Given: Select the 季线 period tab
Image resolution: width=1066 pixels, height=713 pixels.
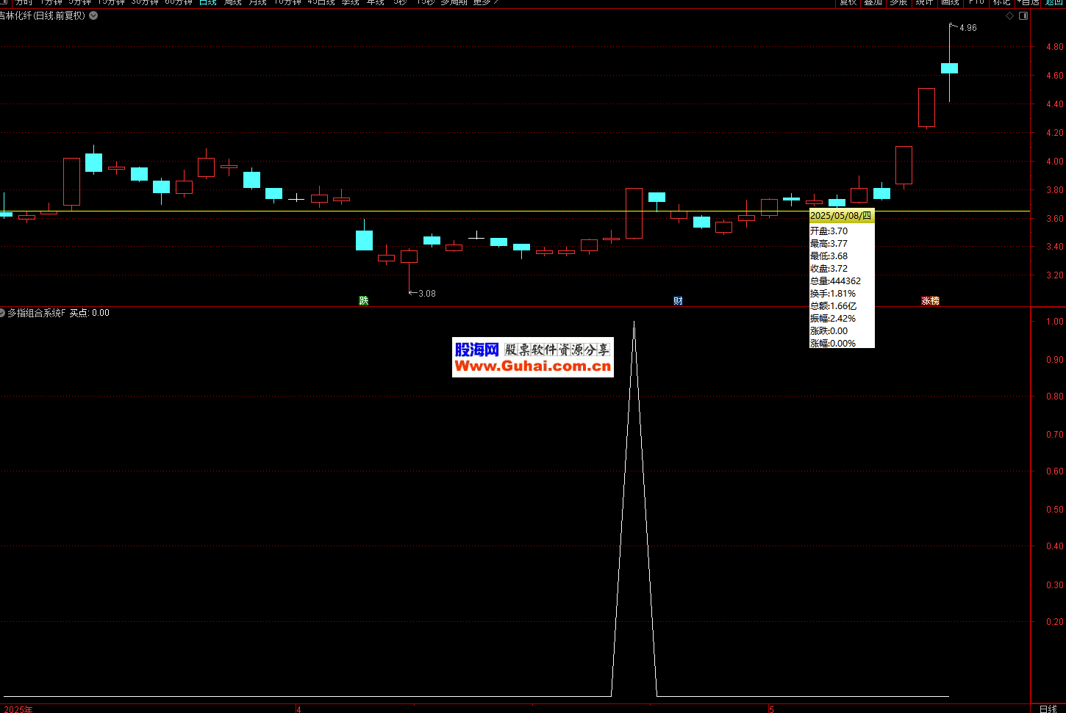Looking at the screenshot, I should click(x=350, y=3).
